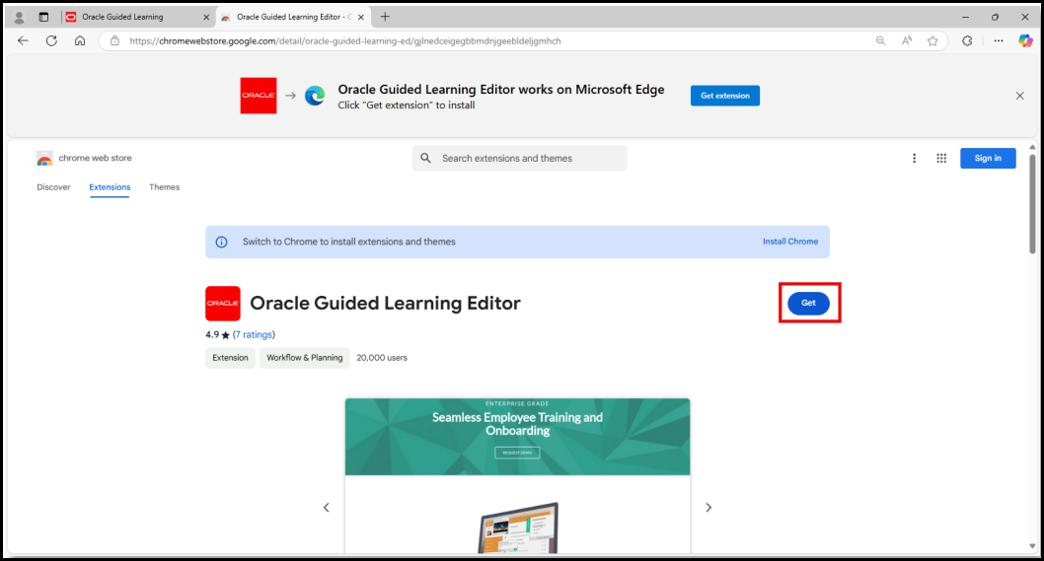Image resolution: width=1044 pixels, height=561 pixels.
Task: Click the Oracle logo beside the extension title
Action: point(223,304)
